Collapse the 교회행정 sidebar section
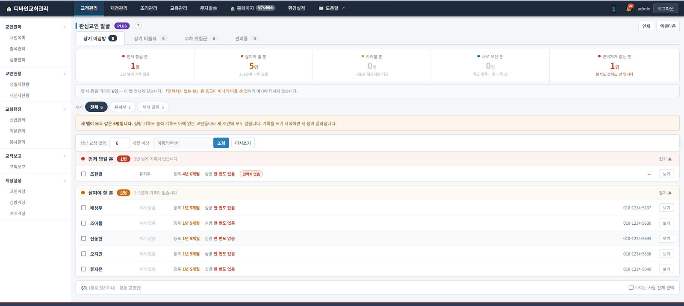 [65, 109]
